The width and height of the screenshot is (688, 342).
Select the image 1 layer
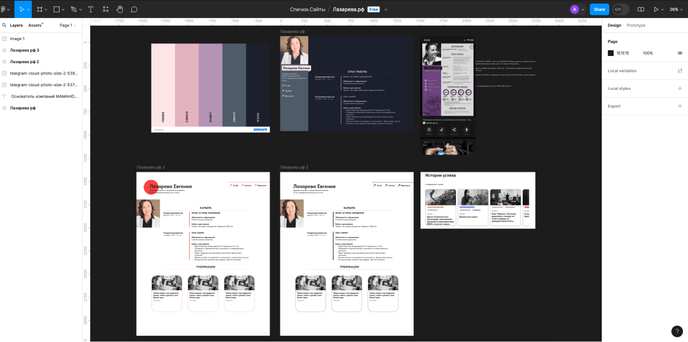click(x=41, y=39)
